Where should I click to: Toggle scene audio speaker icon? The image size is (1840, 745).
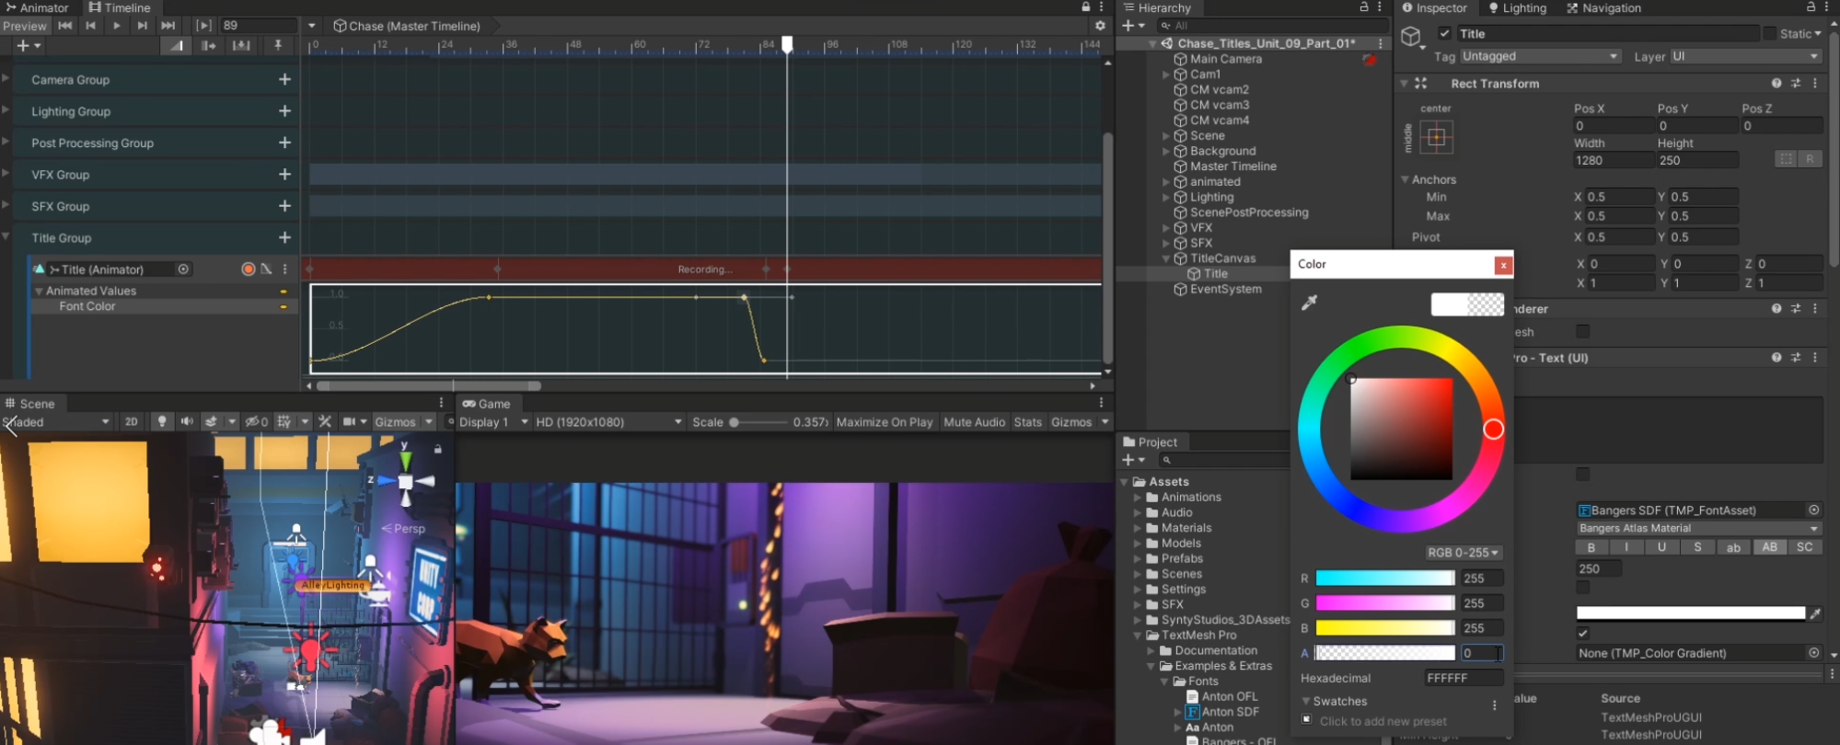(x=187, y=422)
